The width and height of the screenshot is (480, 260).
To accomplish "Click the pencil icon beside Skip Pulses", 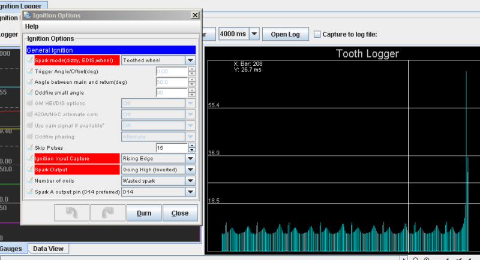I will [30, 147].
